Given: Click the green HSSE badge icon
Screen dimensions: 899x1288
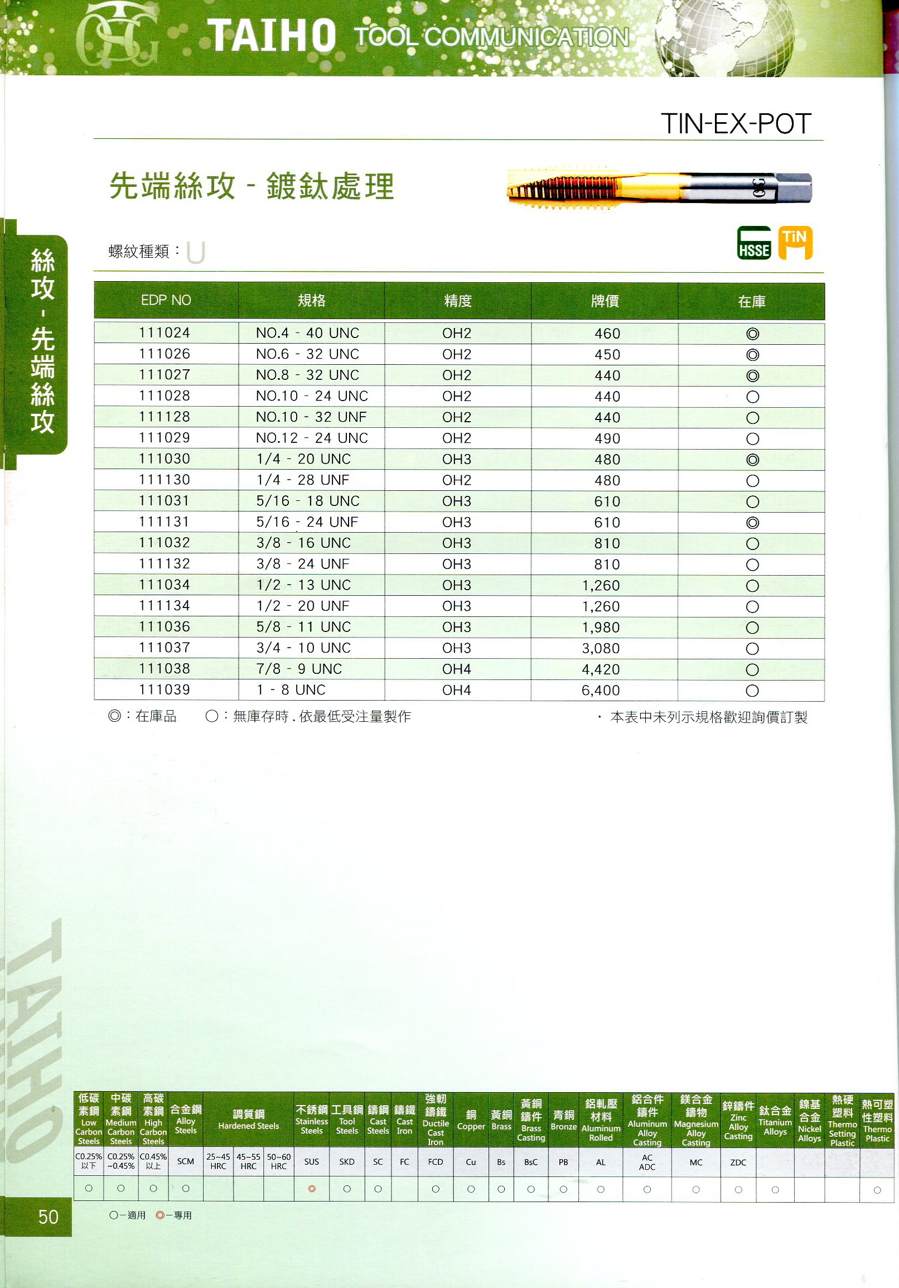Looking at the screenshot, I should click(753, 243).
